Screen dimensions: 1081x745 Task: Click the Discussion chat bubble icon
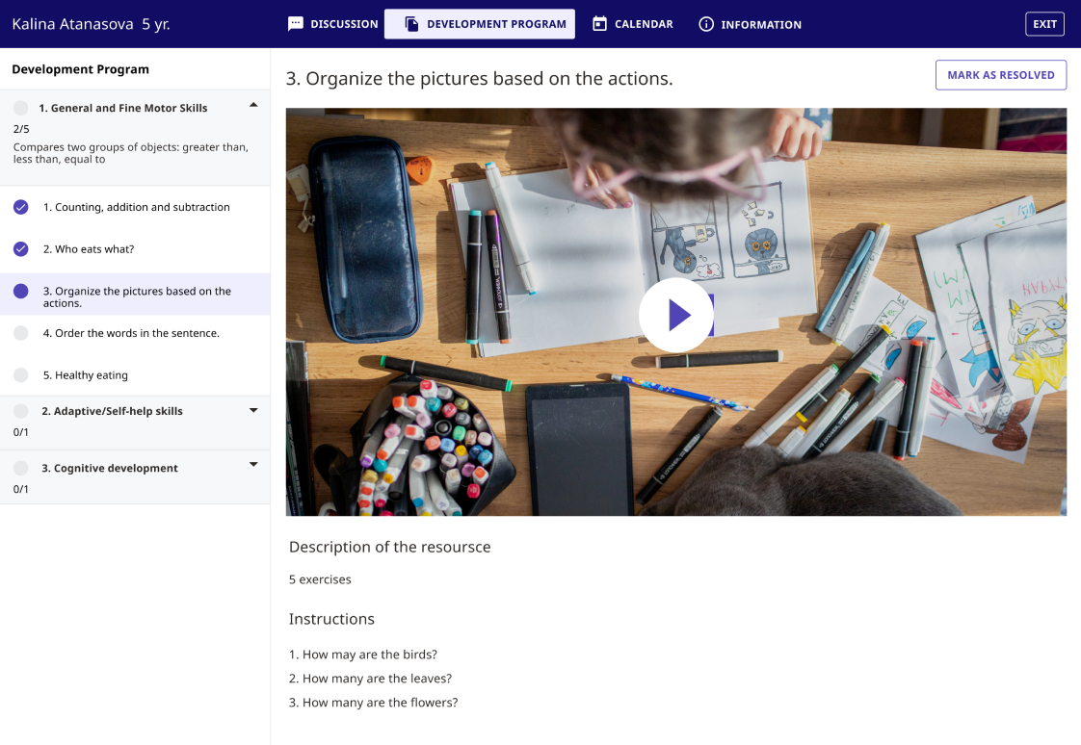coord(295,24)
